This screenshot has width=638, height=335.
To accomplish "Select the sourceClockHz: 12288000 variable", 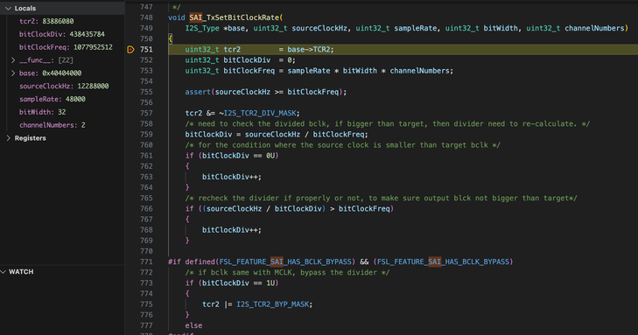I will pyautogui.click(x=64, y=87).
